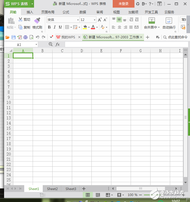This screenshot has height=202, width=190.
Task: Click the red font color A
Action: click(x=93, y=27)
